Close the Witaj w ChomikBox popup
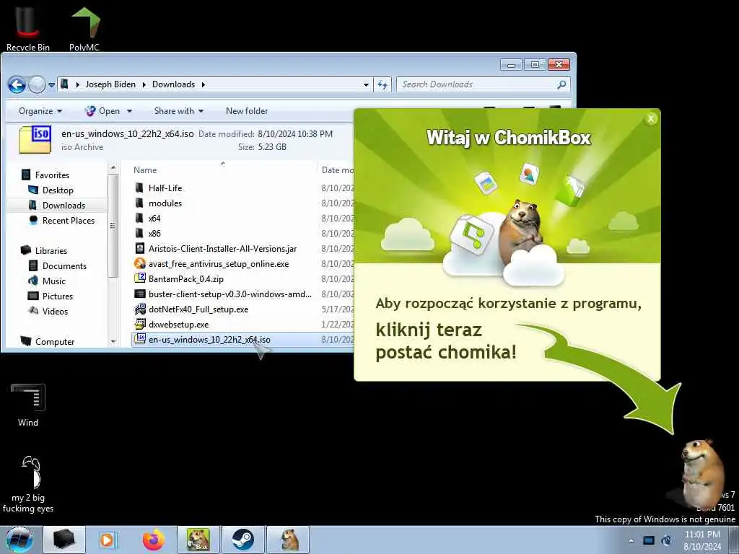Screen dimensions: 739x554 [x=651, y=119]
